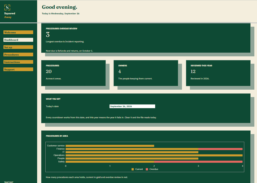The height and width of the screenshot is (183, 257).
Task: Click the Safety axis label
Action: click(x=61, y=162)
